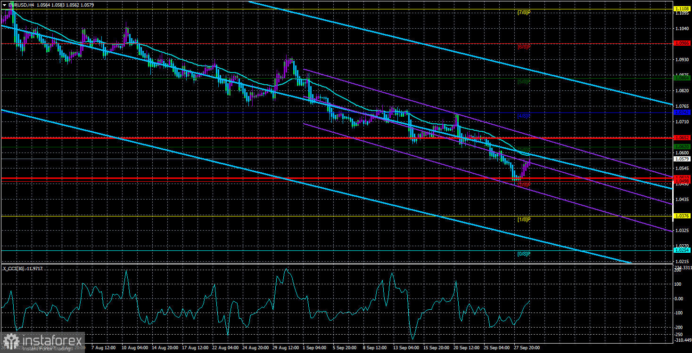Screen dimensions: 692x353
Task: Click the 17 Aug 12:00 time label
Action: point(195,348)
